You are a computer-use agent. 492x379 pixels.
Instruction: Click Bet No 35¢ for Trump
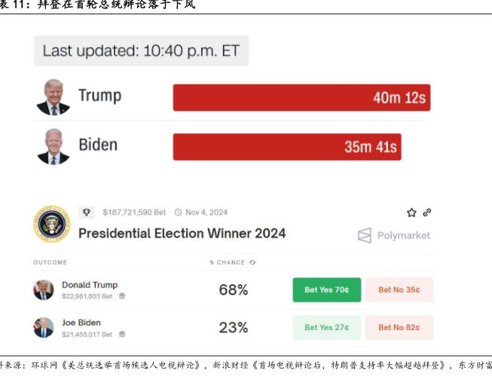point(399,290)
